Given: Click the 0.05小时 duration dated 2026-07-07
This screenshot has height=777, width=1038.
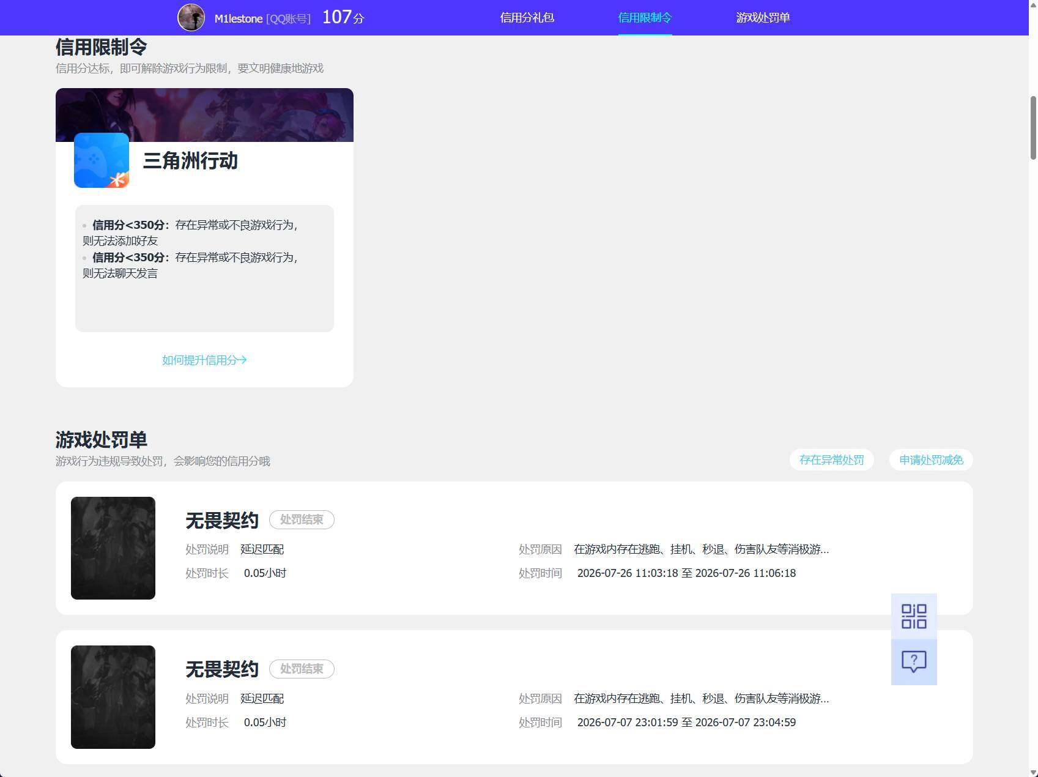Looking at the screenshot, I should click(x=265, y=723).
